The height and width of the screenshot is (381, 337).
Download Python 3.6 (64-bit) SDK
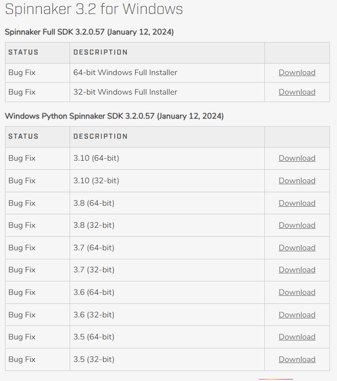297,292
